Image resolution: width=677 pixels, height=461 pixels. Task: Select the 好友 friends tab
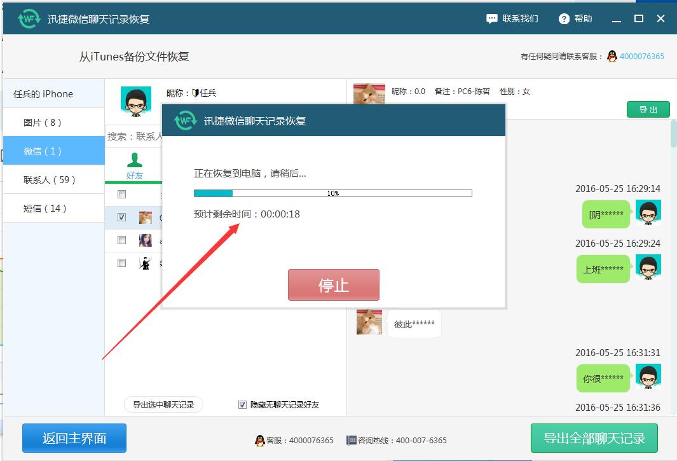(x=134, y=167)
